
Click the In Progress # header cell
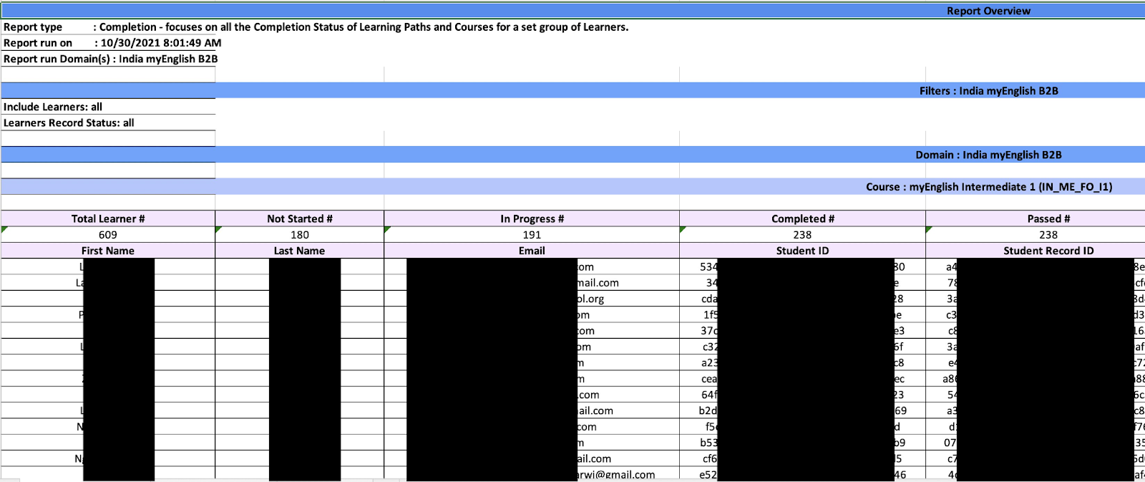[x=532, y=218]
